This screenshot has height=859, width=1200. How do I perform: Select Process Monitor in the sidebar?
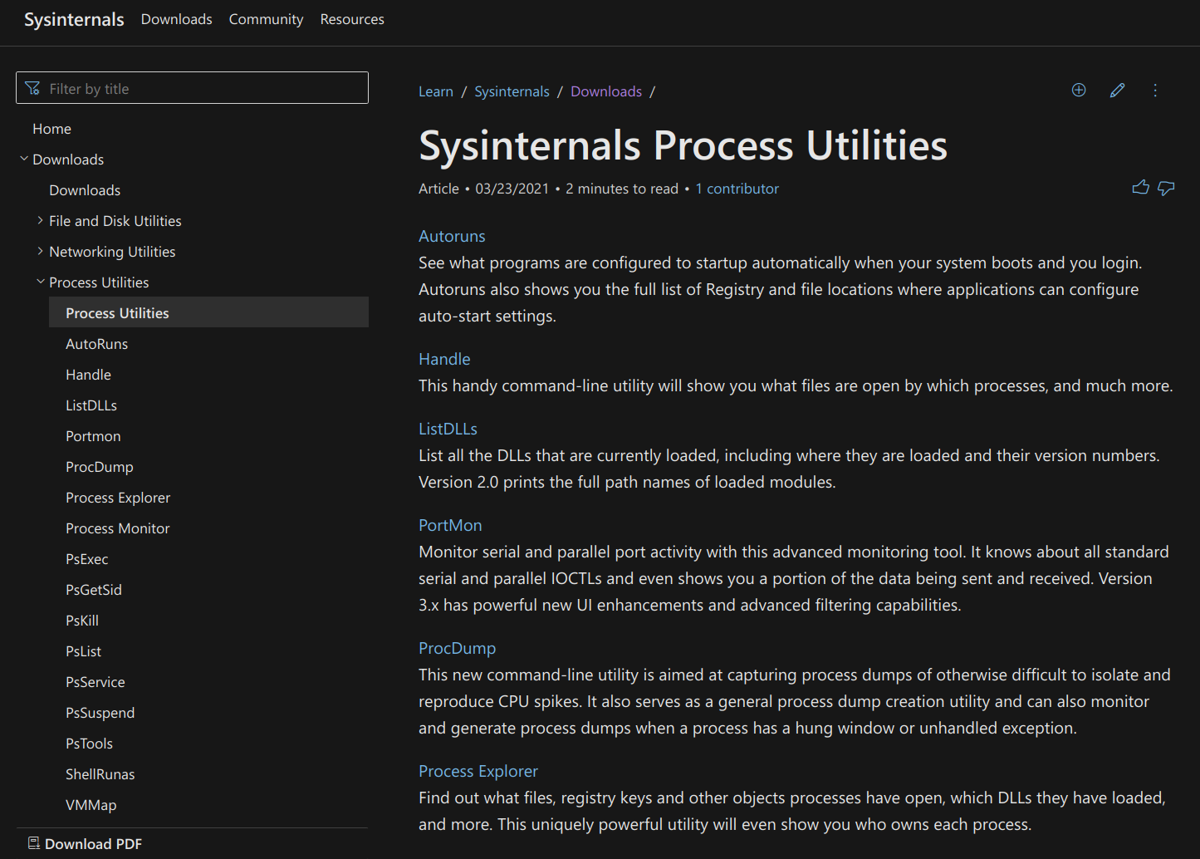[x=118, y=528]
